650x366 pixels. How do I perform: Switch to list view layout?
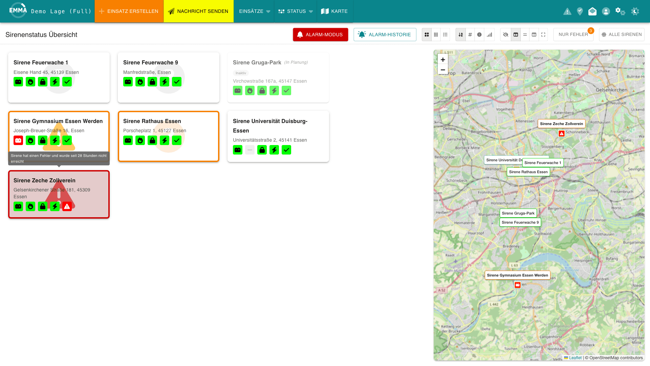(x=445, y=35)
